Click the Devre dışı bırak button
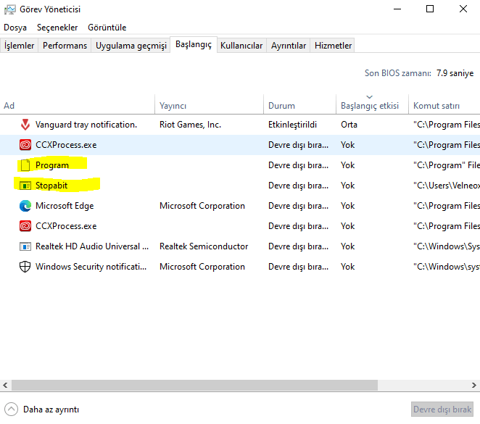Viewport: 480px width, 424px height. pos(442,410)
